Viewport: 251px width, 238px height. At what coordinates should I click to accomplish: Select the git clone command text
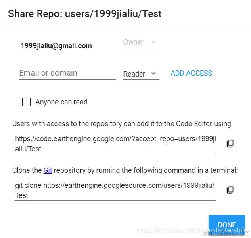[x=115, y=190]
